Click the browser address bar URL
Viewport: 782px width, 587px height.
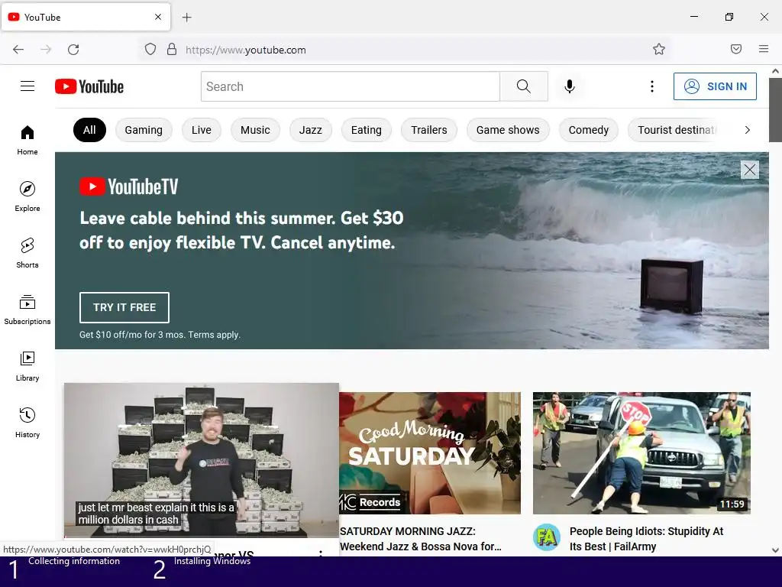246,50
